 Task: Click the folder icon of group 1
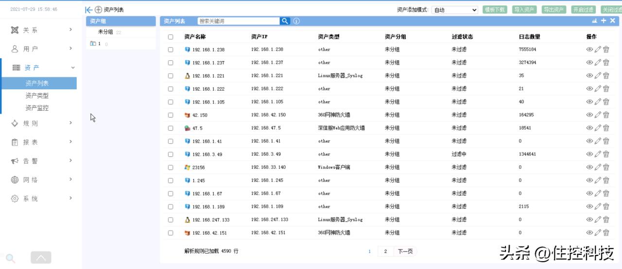[93, 43]
